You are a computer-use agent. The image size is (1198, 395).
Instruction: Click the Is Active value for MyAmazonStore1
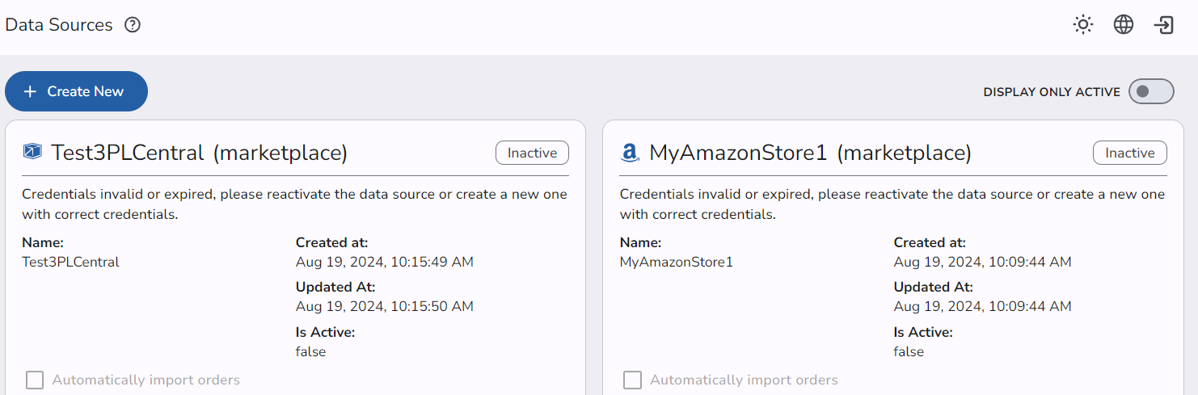tap(908, 351)
